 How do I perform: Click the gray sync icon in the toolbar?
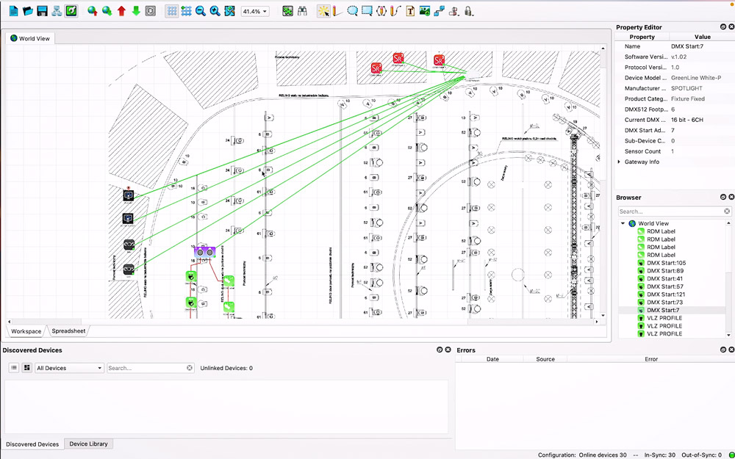pos(151,11)
